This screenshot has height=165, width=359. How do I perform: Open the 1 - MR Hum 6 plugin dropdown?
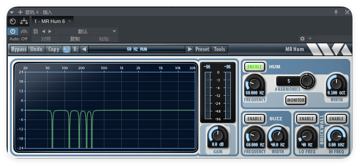pos(53,22)
